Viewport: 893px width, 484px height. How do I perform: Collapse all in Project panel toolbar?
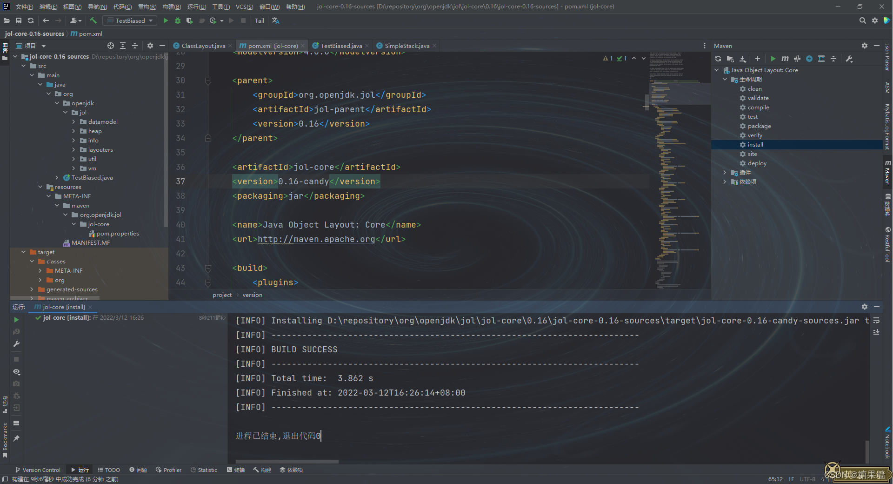135,46
